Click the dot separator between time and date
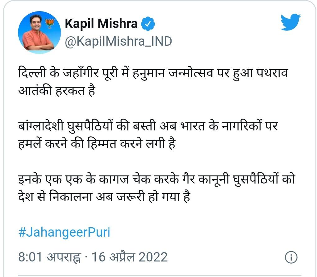 (86, 257)
